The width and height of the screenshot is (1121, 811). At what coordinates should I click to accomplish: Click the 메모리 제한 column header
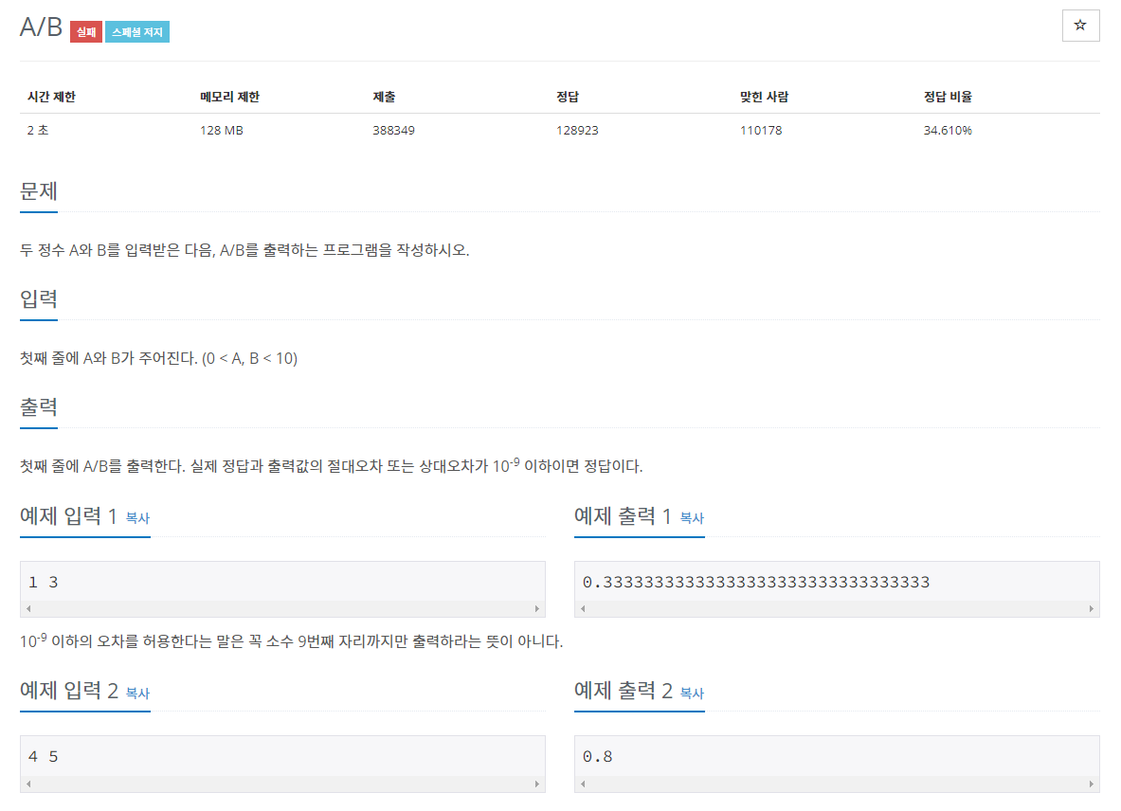point(229,97)
